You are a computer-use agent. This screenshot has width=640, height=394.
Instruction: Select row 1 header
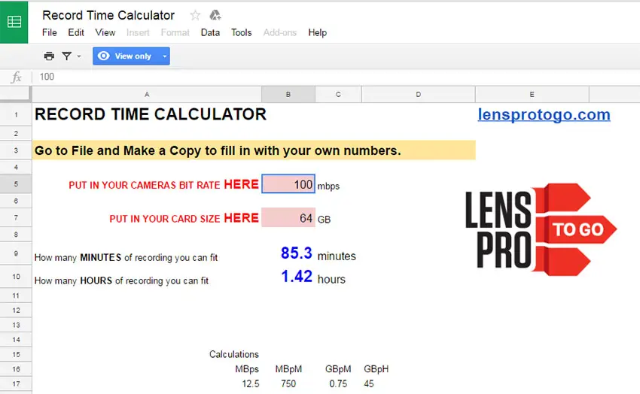click(x=16, y=115)
